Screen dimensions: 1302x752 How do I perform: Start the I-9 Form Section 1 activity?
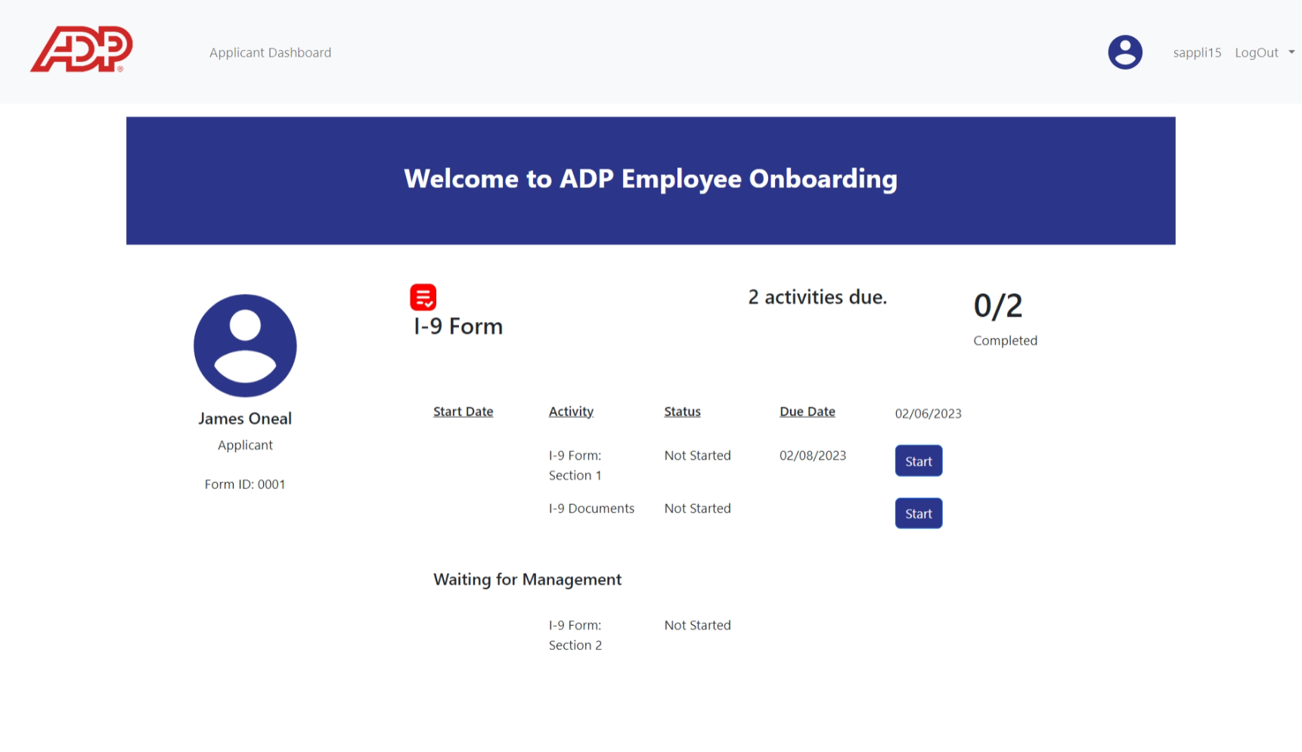pos(918,460)
